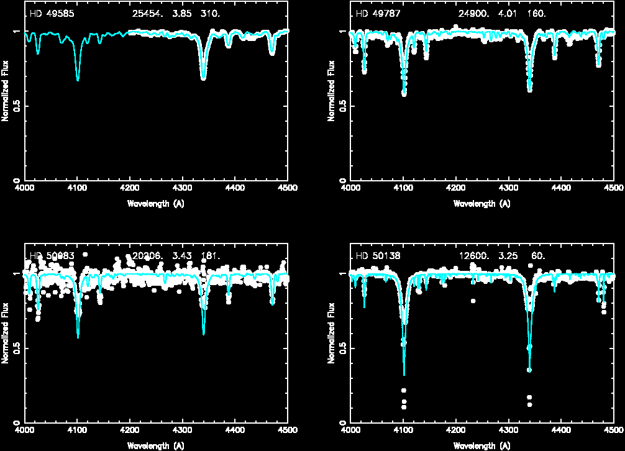Select the 24900 temperature value in top-right plot
The height and width of the screenshot is (451, 625).
click(x=473, y=14)
